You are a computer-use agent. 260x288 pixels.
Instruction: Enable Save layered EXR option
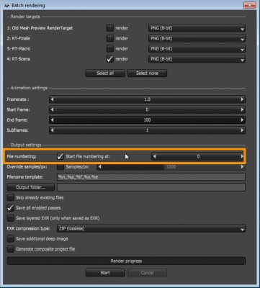click(11, 218)
